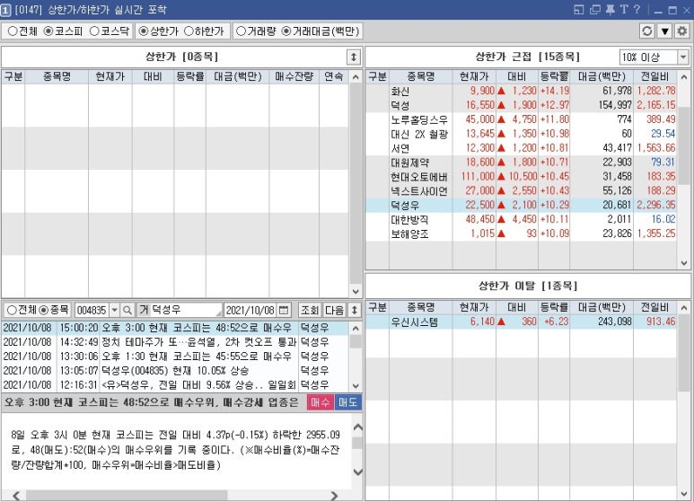Click the blue 매도 button
This screenshot has width=694, height=502.
[348, 402]
